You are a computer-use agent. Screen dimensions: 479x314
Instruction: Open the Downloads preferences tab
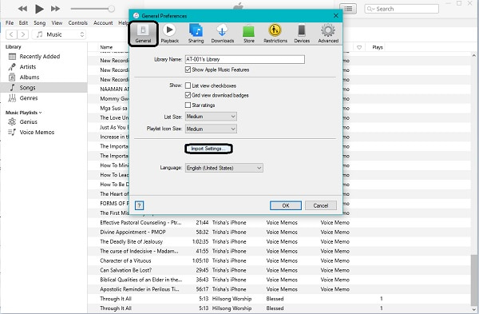pos(223,34)
